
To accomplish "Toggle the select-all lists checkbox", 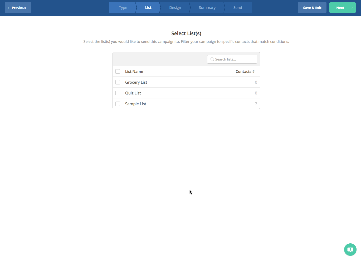I will pos(118,72).
